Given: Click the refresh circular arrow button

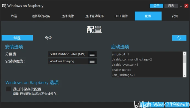Looking at the screenshot, I should (x=179, y=38).
